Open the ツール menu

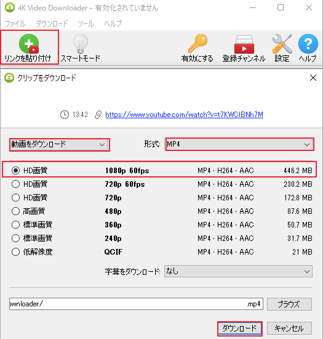[86, 23]
